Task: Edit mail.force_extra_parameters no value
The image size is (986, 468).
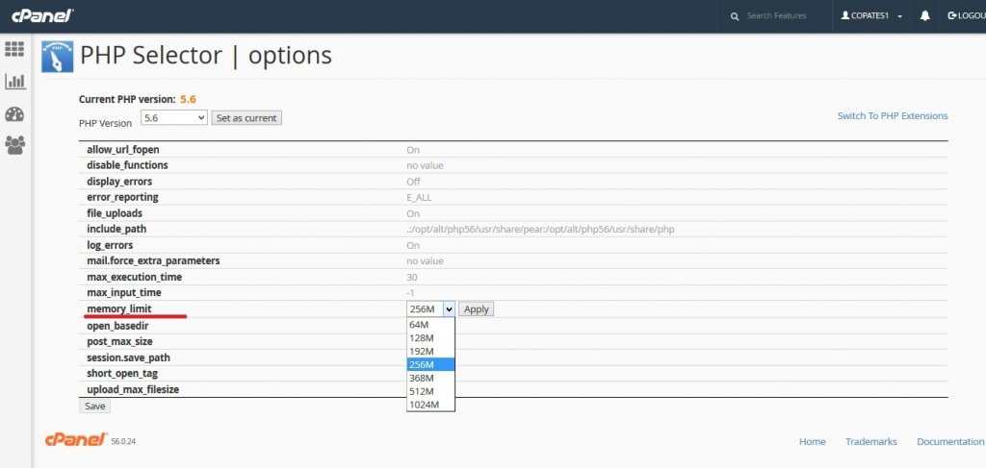Action: pos(425,261)
